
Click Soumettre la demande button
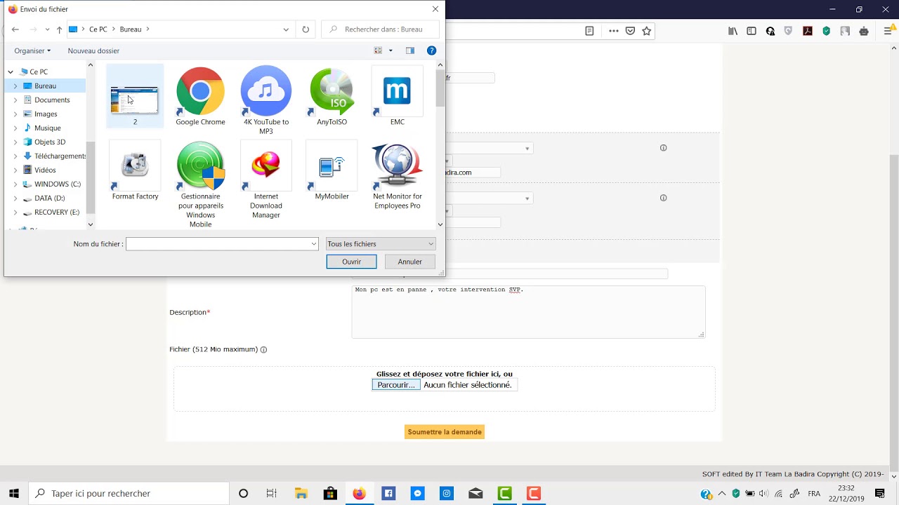(445, 432)
